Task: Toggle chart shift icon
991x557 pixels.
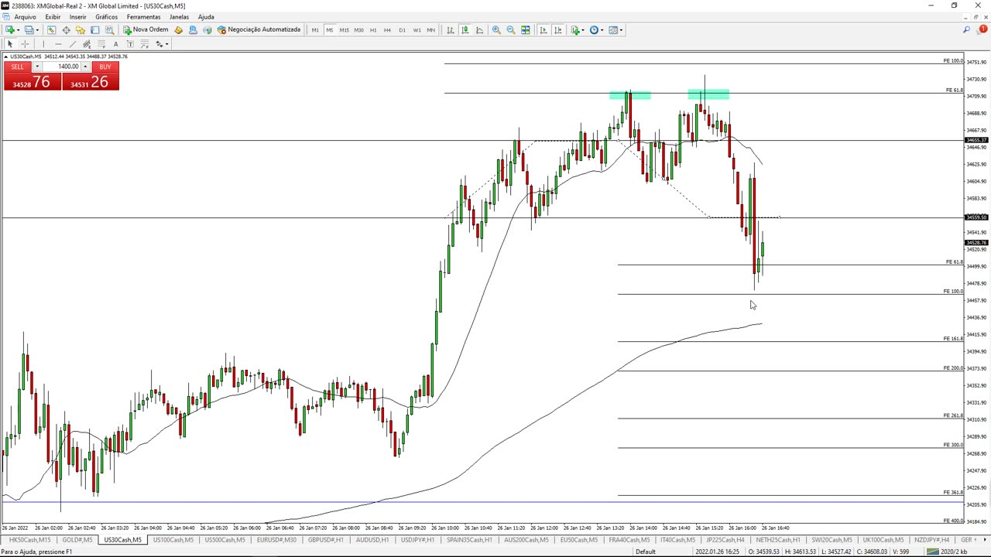Action: pyautogui.click(x=557, y=30)
